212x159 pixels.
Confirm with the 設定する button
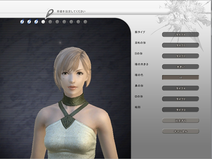point(181,121)
